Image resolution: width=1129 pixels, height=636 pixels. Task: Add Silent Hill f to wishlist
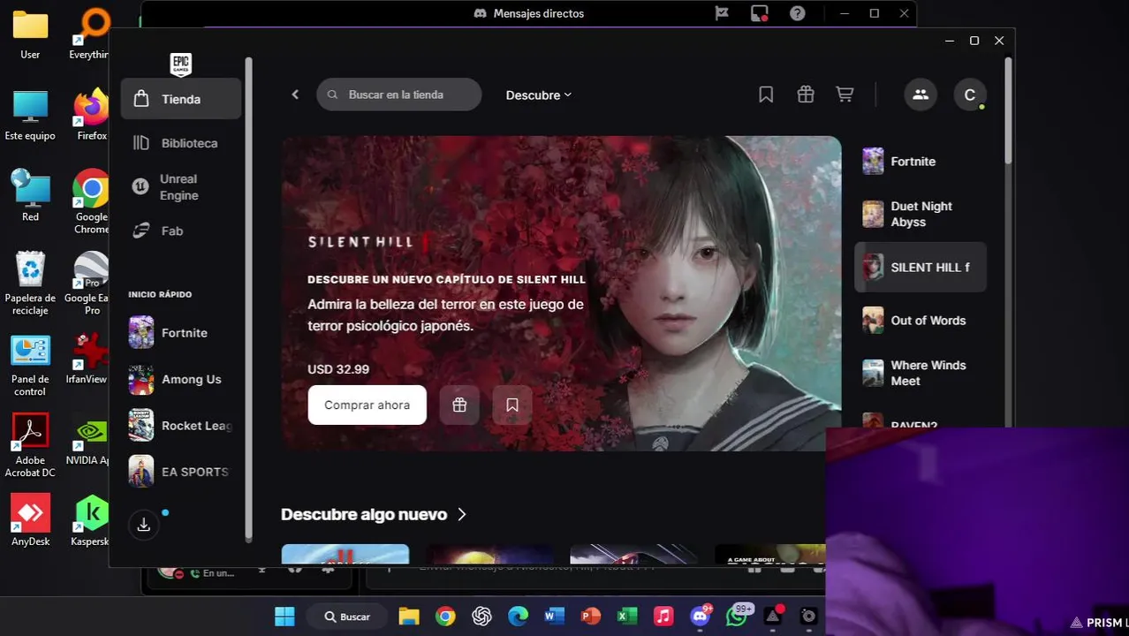(512, 405)
